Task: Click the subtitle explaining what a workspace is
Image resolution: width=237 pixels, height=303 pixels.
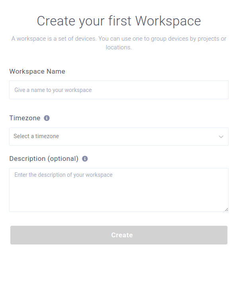Action: pos(119,43)
